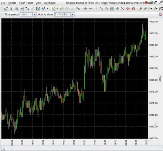Image resolution: width=163 pixels, height=151 pixels.
Task: Pick the parallel lines channel tool
Action: point(107,9)
